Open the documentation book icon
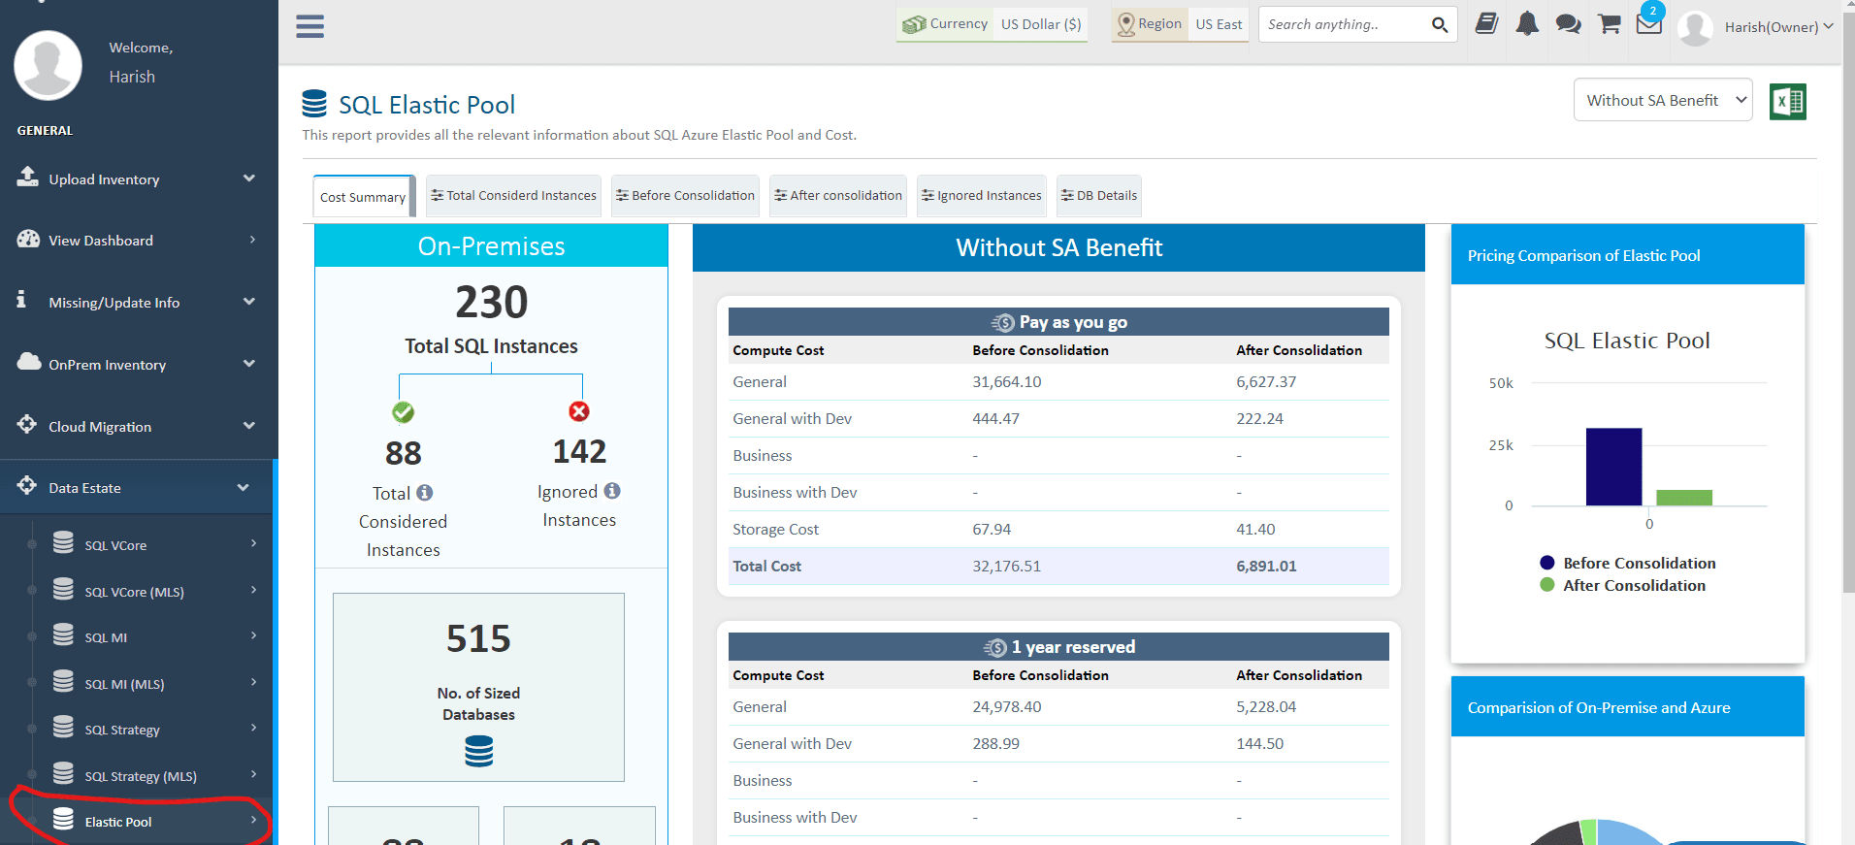1855x845 pixels. [1486, 24]
